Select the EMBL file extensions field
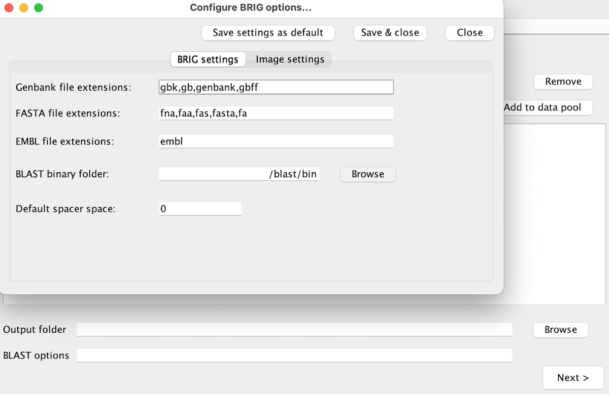The width and height of the screenshot is (609, 394). tap(276, 141)
